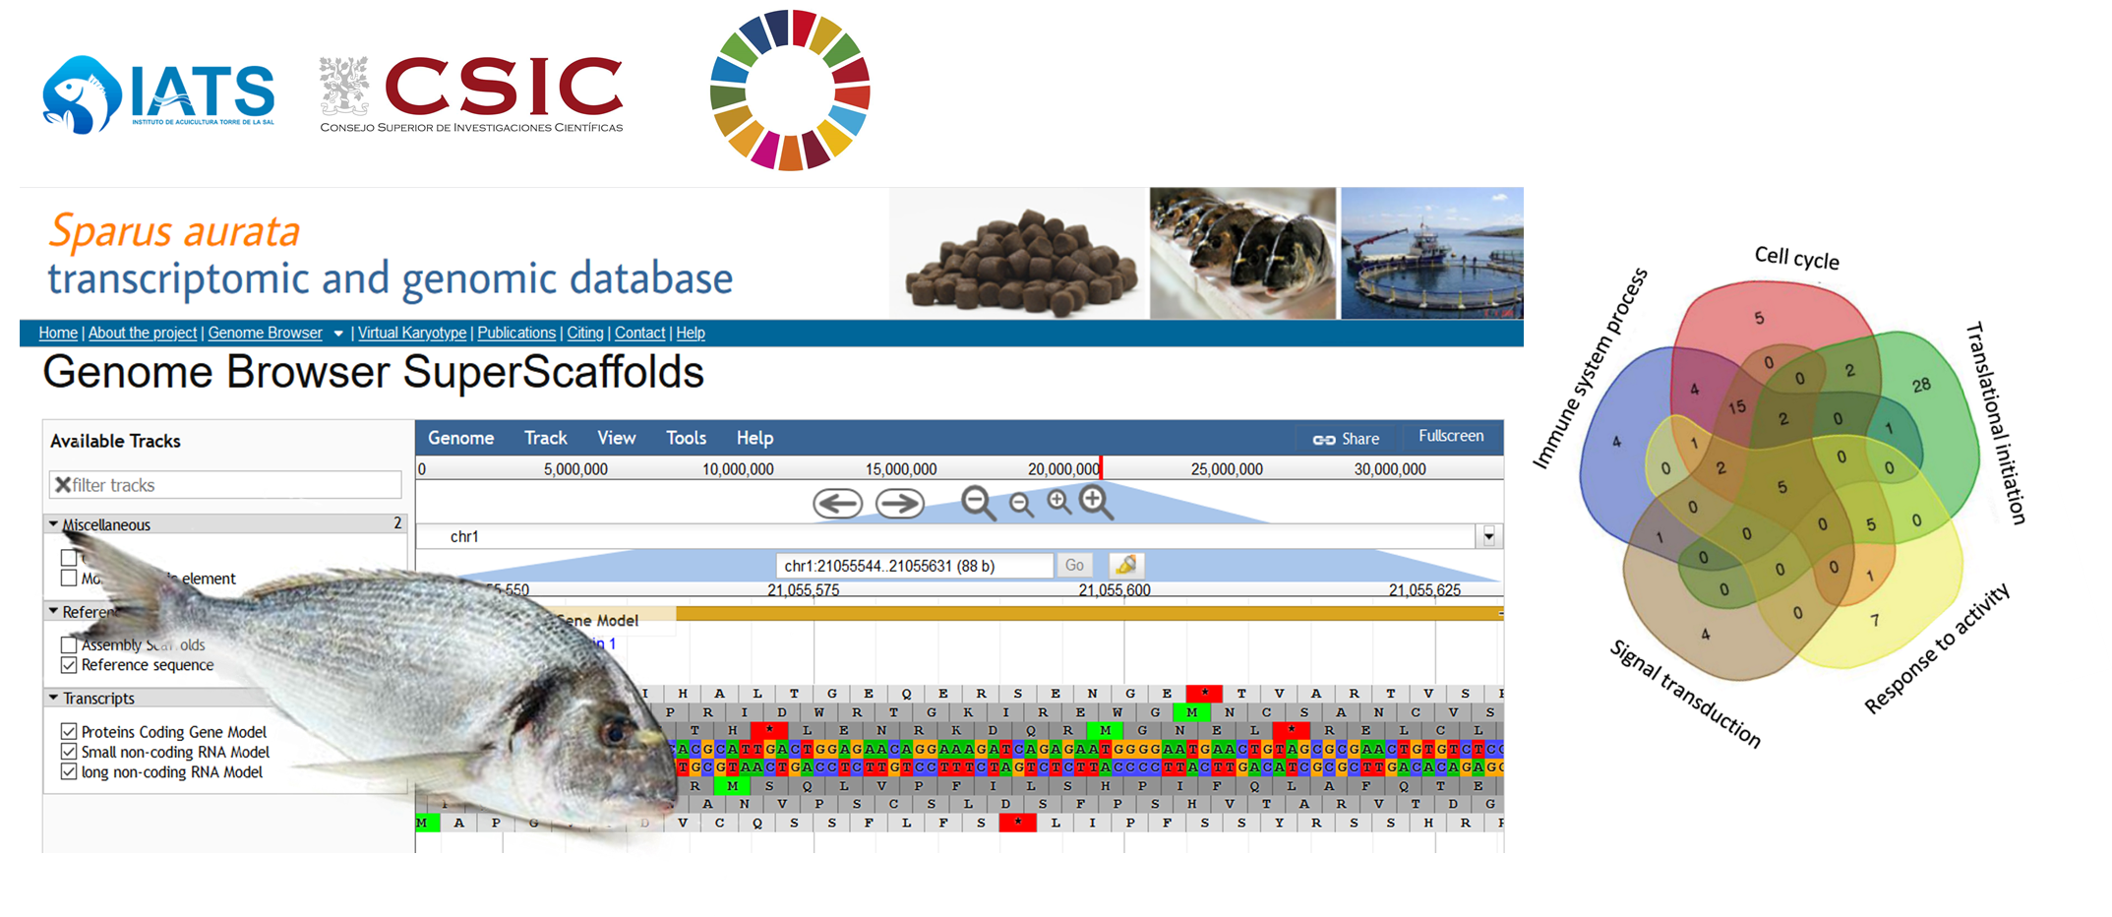Click the chr1 location coordinates field
Screen dimensions: 2112x917
click(x=914, y=566)
